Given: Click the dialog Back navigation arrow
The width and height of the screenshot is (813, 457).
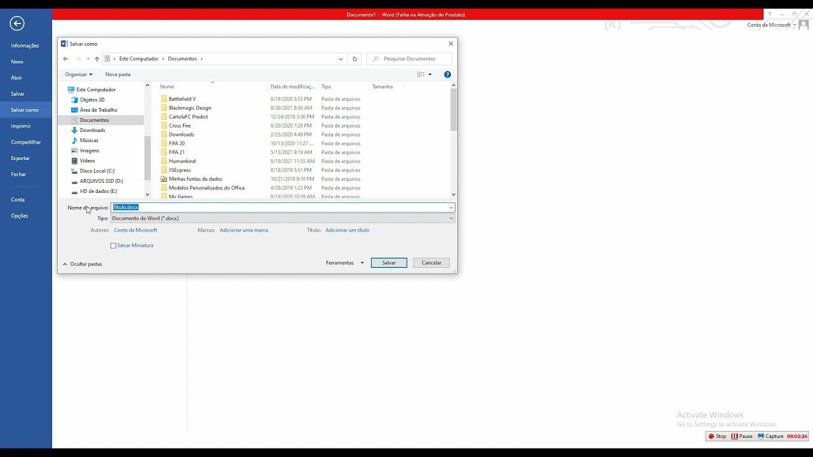Looking at the screenshot, I should coord(65,58).
